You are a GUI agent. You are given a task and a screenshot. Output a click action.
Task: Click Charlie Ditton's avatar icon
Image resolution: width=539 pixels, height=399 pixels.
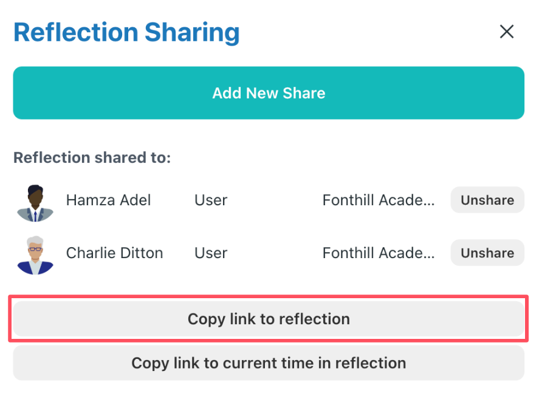[35, 255]
